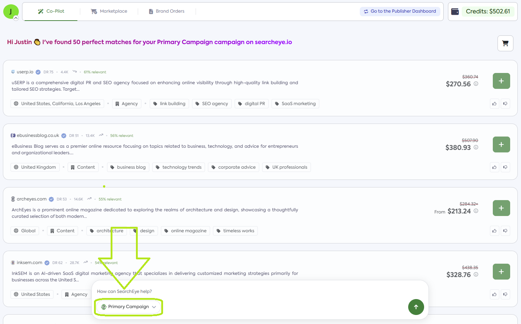Show price info for ebusinessblog.co.uk $380.93

476,147
